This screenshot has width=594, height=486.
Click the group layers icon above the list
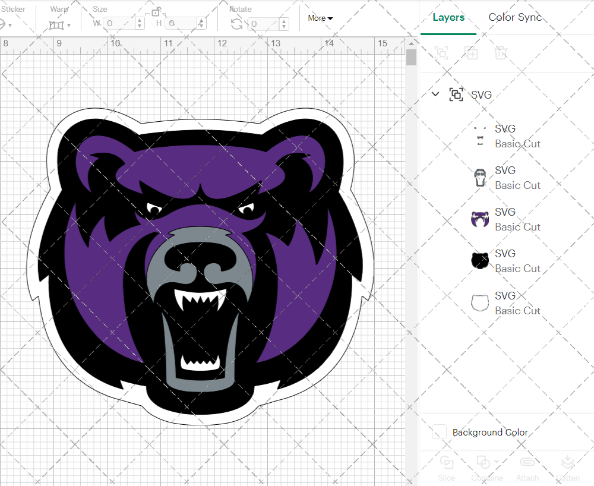tap(442, 53)
